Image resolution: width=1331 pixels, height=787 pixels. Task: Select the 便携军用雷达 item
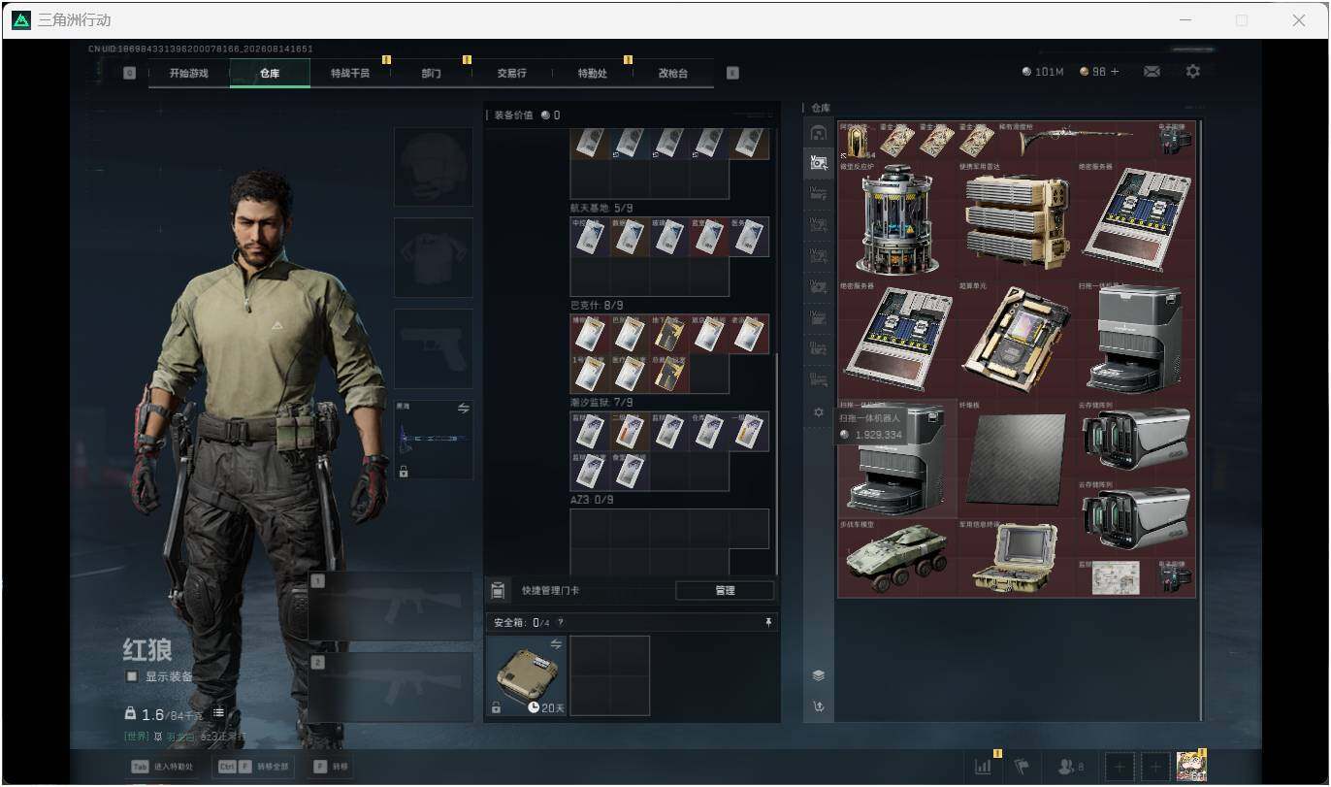[x=1016, y=218]
